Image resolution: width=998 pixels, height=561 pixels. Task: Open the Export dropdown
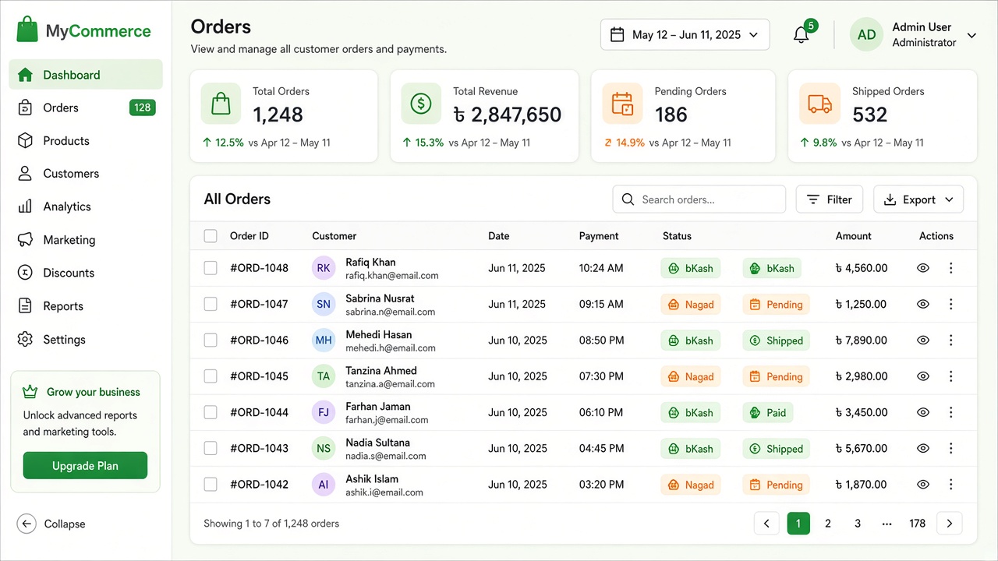pyautogui.click(x=918, y=199)
